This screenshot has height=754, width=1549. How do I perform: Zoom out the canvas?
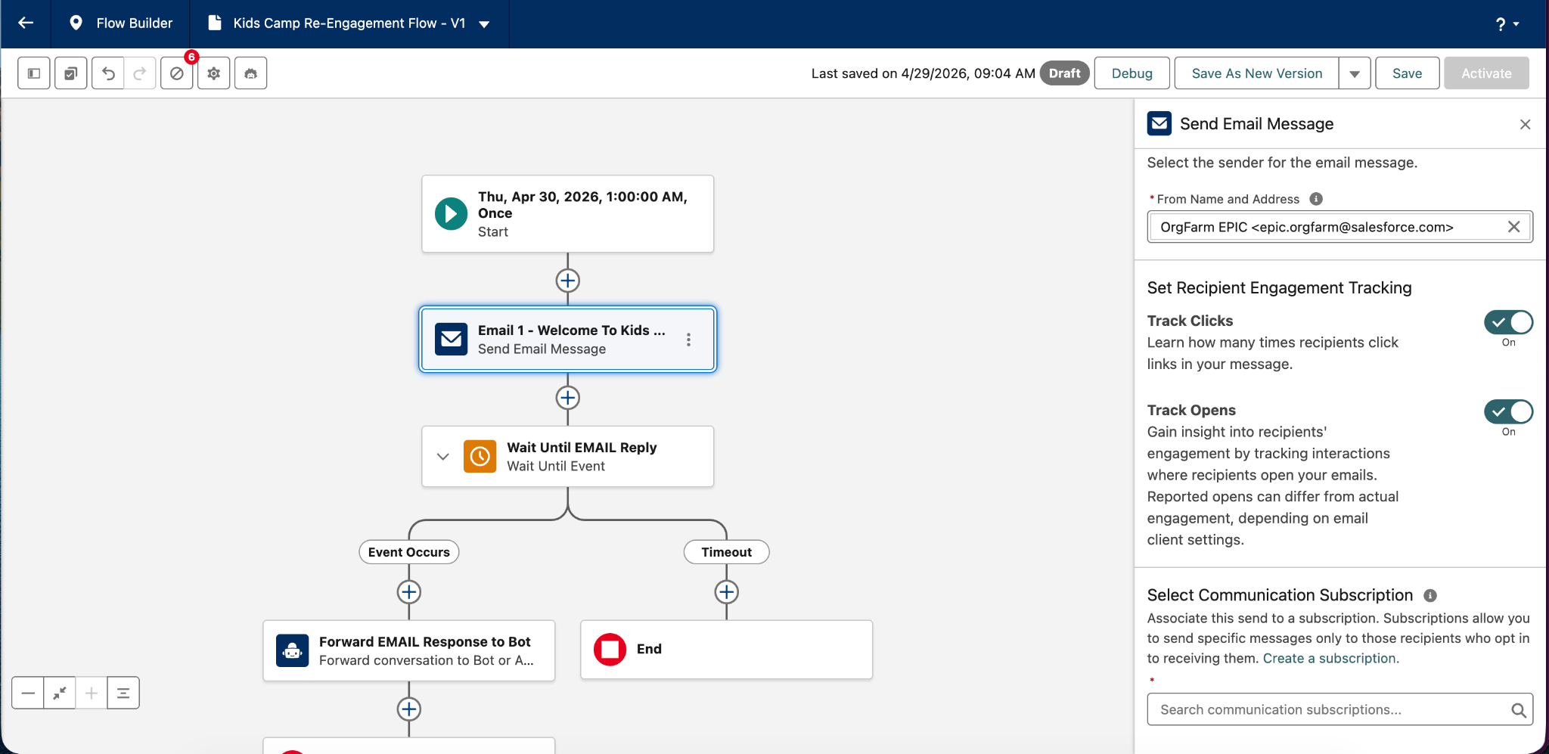tap(28, 693)
